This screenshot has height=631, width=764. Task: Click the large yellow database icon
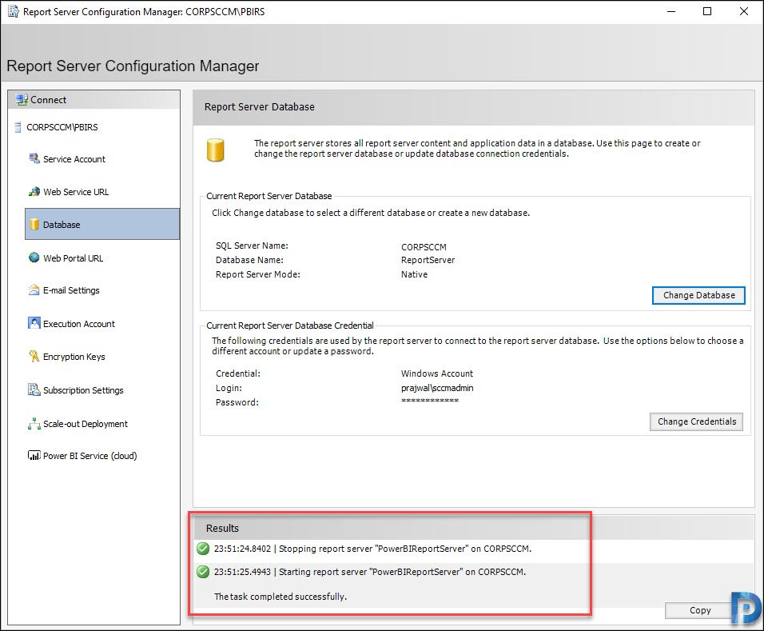point(215,150)
